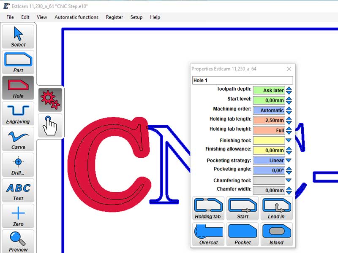Switch to the manual hand-pointer mode
This screenshot has width=338, height=253.
50,125
